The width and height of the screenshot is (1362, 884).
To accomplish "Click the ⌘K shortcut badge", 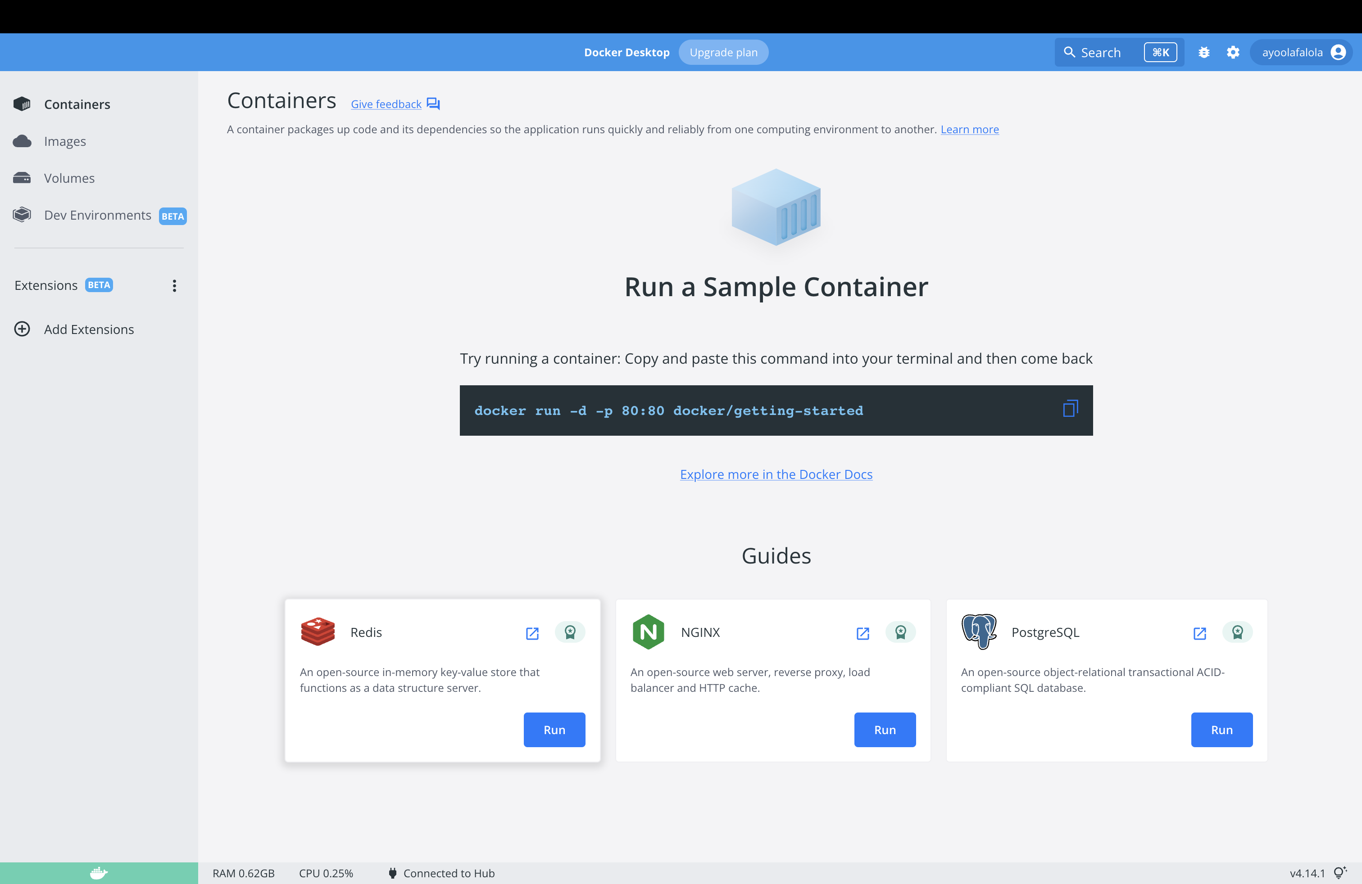I will (x=1161, y=52).
